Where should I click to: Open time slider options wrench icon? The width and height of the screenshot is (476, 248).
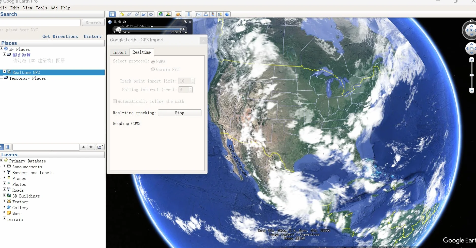click(x=185, y=22)
